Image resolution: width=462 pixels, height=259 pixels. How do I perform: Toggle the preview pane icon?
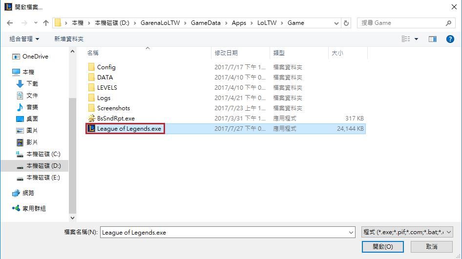pyautogui.click(x=433, y=39)
